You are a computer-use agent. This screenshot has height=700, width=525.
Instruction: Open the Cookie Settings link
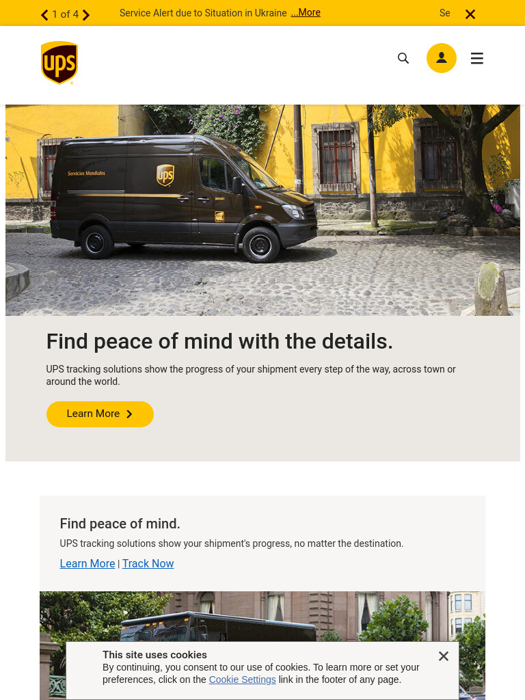tap(243, 679)
